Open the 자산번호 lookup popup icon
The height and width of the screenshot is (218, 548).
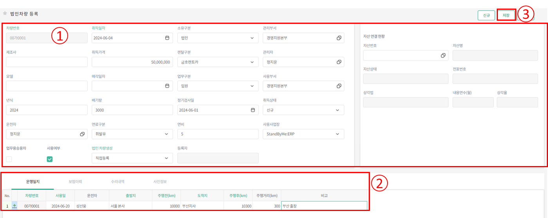point(443,56)
